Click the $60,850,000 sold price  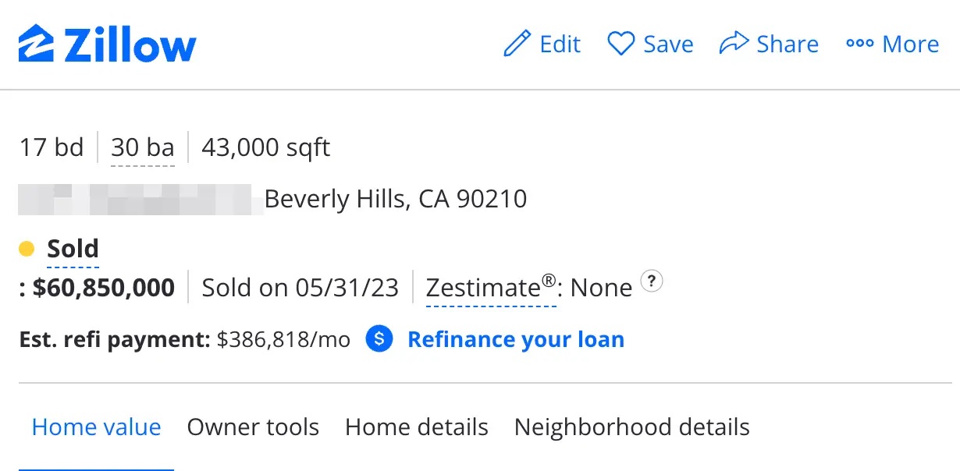(103, 288)
